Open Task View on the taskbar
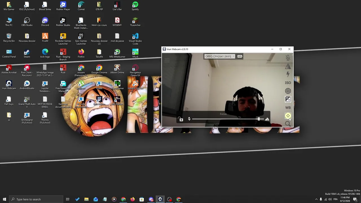Image resolution: width=361 pixels, height=203 pixels. click(x=68, y=199)
